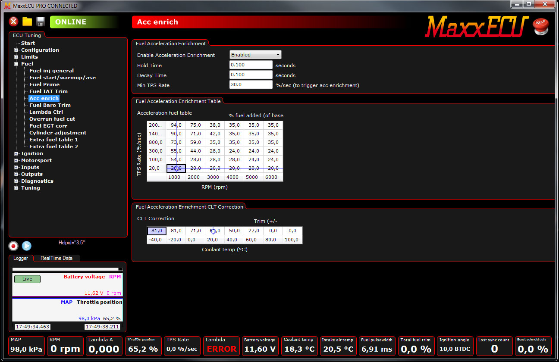
Task: Click the red HELP button icon
Action: tap(540, 26)
